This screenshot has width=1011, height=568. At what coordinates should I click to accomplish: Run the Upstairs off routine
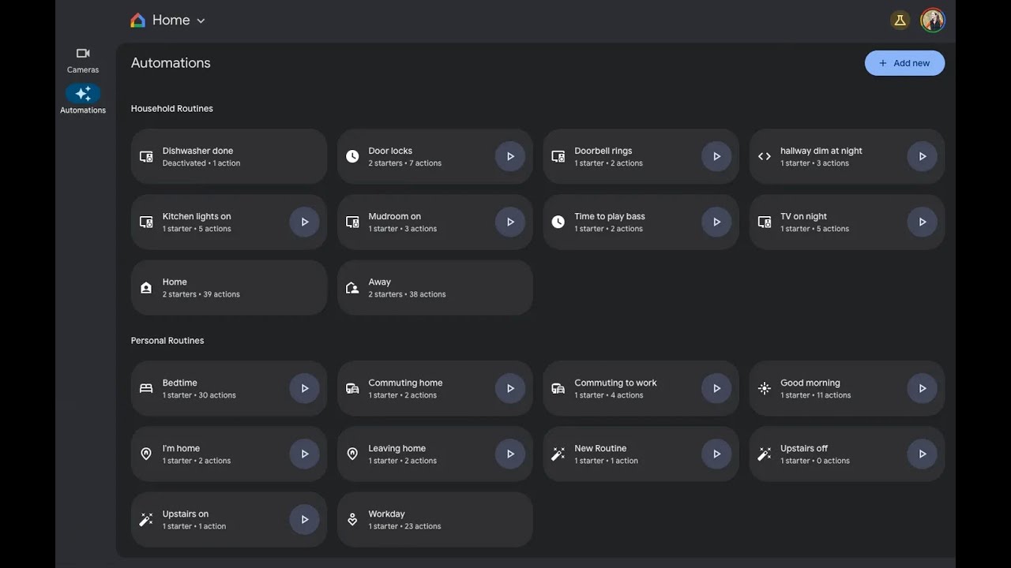tap(922, 454)
